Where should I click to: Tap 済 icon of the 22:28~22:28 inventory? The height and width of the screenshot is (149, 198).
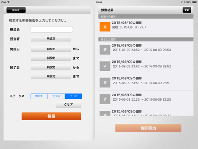[105, 99]
